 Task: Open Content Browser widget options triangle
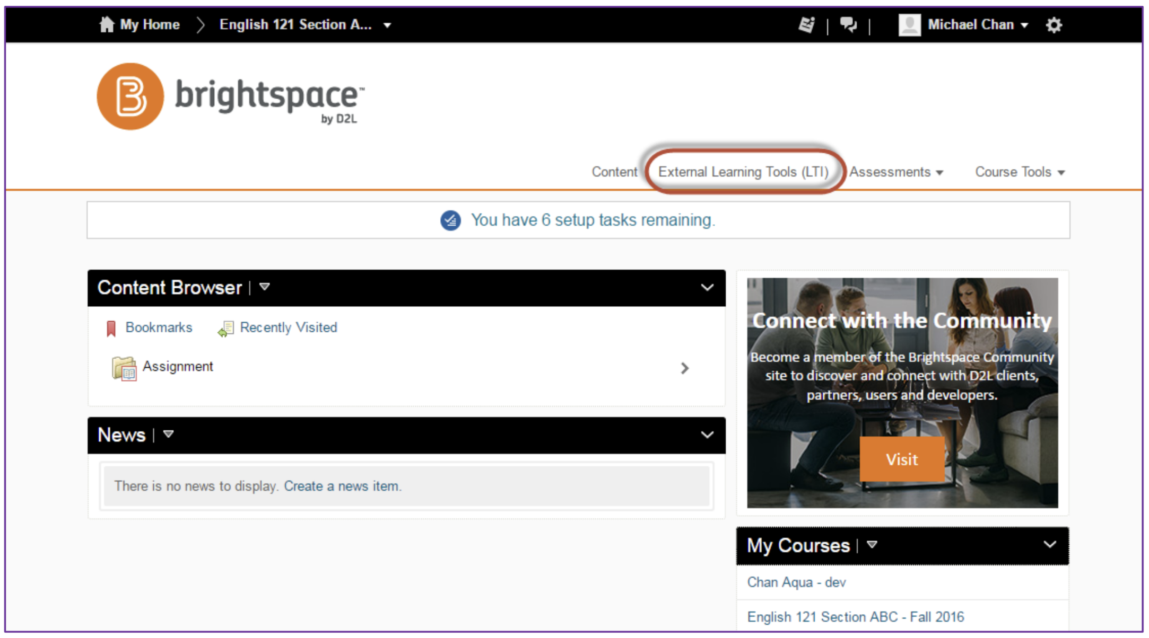pos(264,287)
